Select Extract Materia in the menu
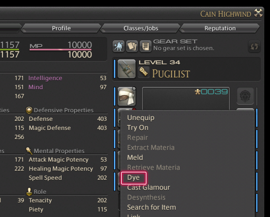This screenshot has height=217, width=270. point(151,147)
